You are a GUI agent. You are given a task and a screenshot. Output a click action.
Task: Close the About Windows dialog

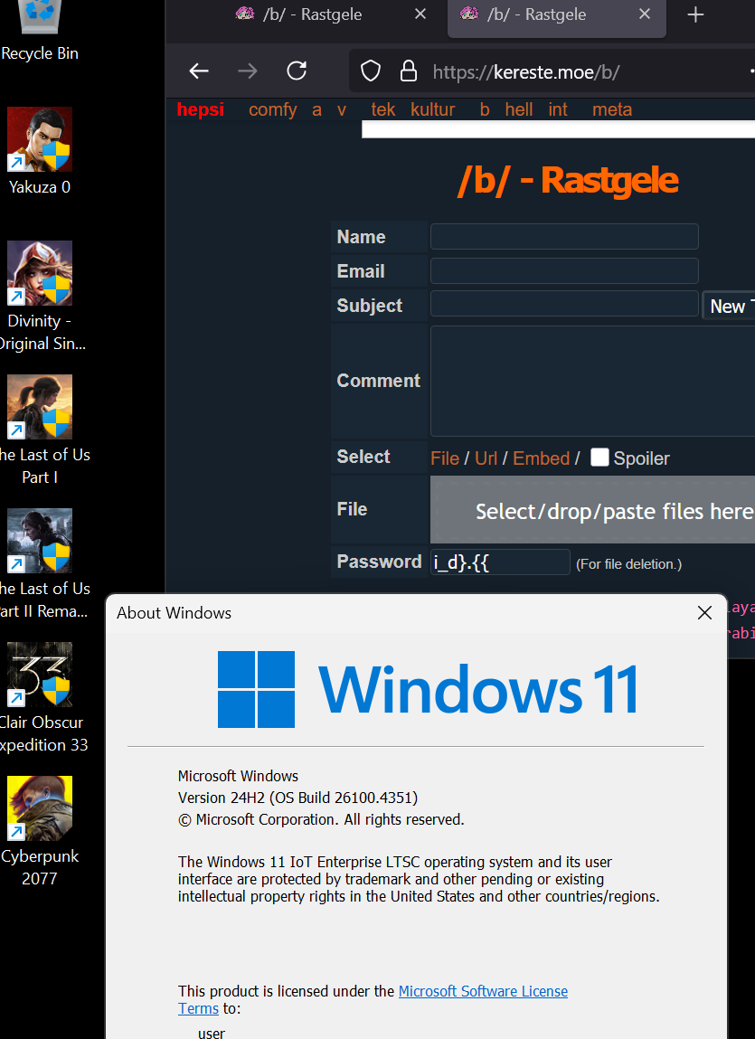click(x=704, y=613)
